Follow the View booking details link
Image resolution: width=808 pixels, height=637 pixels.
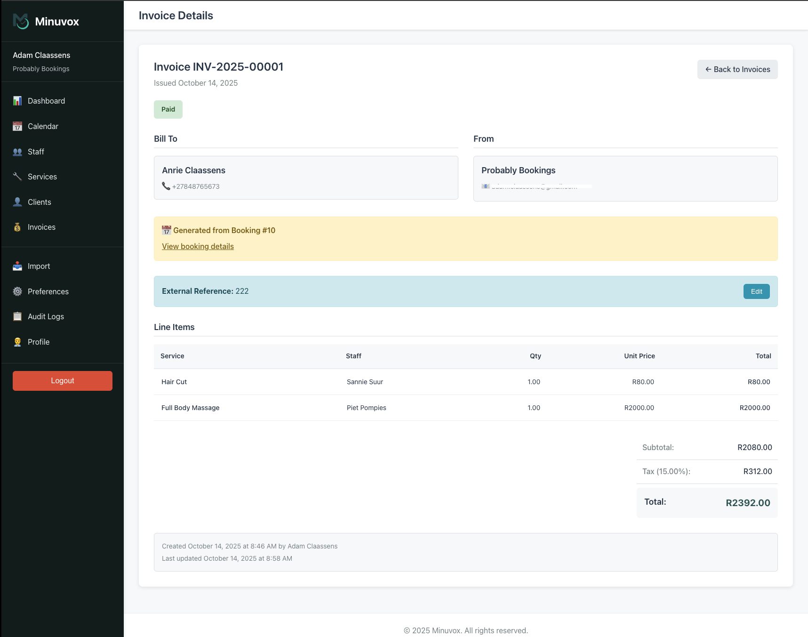[x=198, y=246]
